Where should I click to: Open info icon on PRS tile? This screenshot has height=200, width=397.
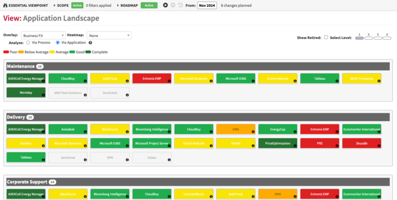[337, 146]
